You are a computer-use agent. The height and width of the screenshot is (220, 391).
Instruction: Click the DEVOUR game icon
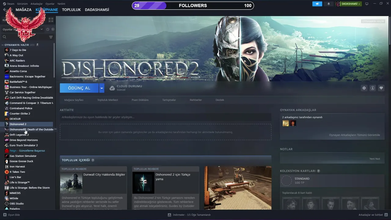(x=7, y=119)
